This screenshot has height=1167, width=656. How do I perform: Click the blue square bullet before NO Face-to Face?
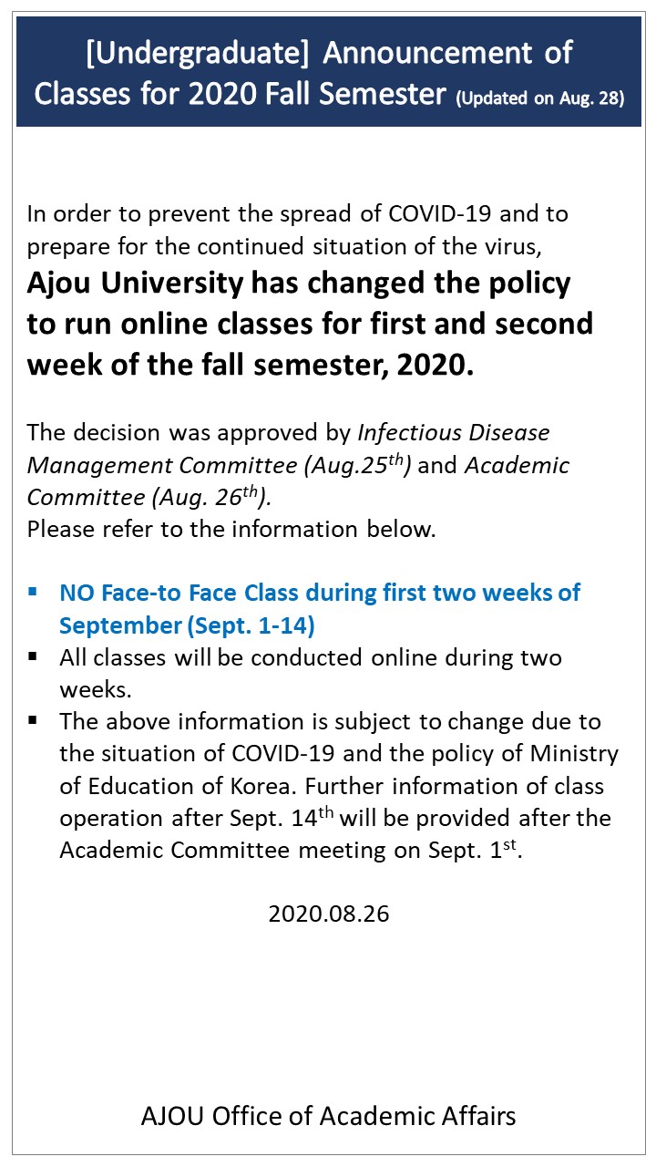pyautogui.click(x=33, y=592)
